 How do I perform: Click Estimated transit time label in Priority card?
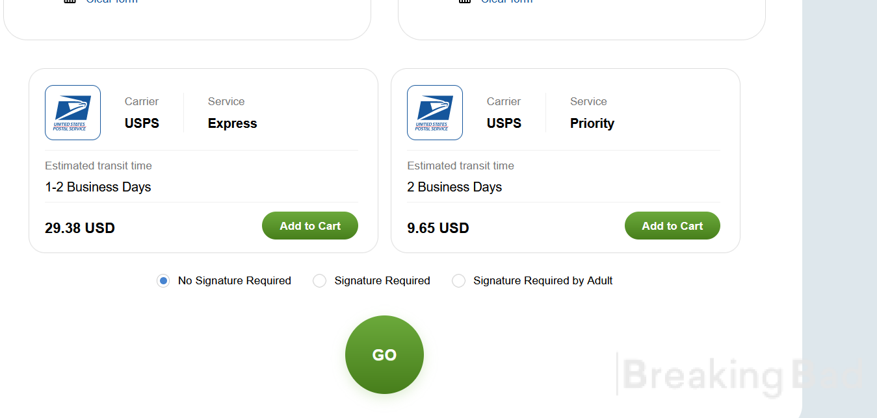tap(460, 166)
